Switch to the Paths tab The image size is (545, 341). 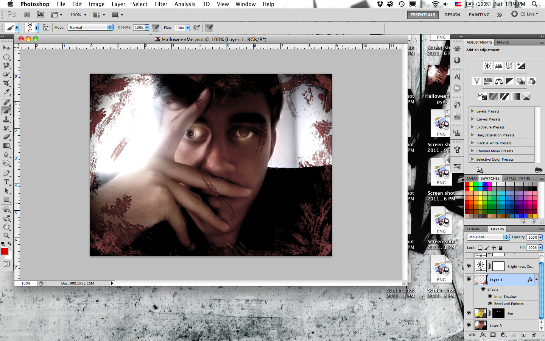pyautogui.click(x=524, y=178)
